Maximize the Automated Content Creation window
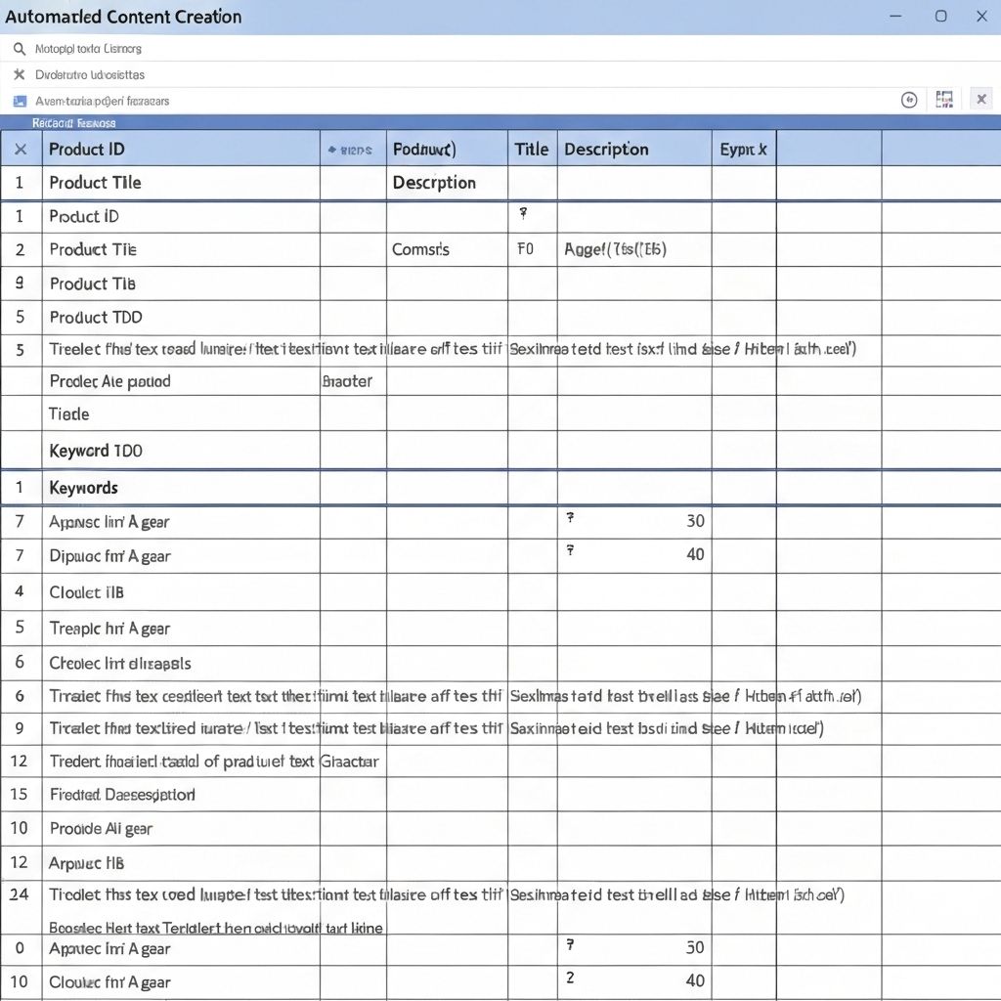The width and height of the screenshot is (1001, 1001). tap(940, 17)
